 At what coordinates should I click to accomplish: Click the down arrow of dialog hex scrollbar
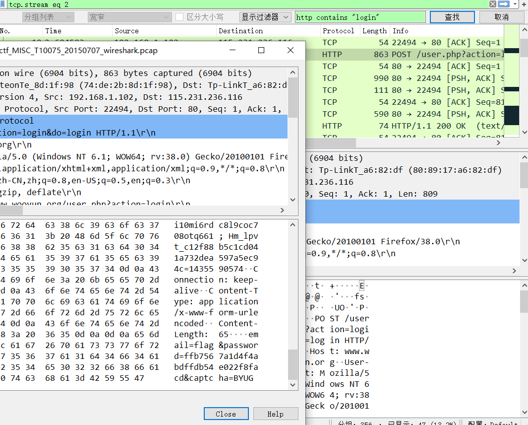point(293,385)
